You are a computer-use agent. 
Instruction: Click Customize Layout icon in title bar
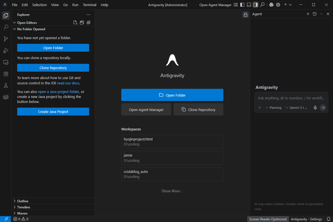pos(236,5)
